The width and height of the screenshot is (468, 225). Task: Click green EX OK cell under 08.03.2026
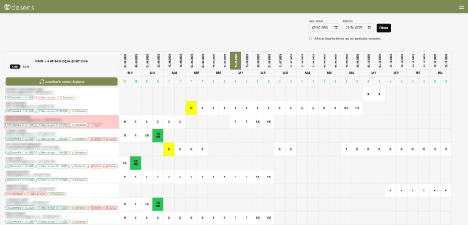136,163
